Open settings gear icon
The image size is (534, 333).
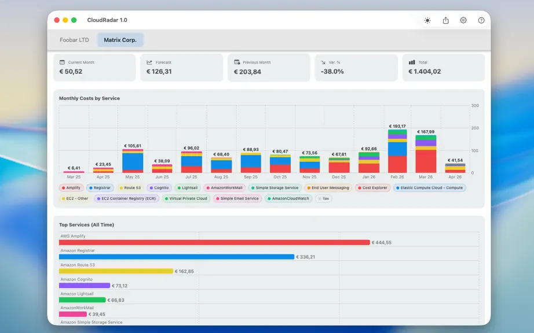point(463,20)
